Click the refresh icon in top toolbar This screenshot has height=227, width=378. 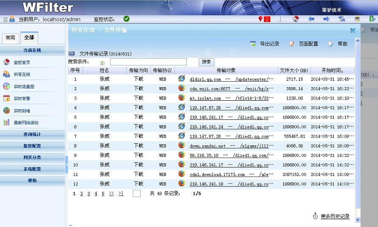point(342,19)
